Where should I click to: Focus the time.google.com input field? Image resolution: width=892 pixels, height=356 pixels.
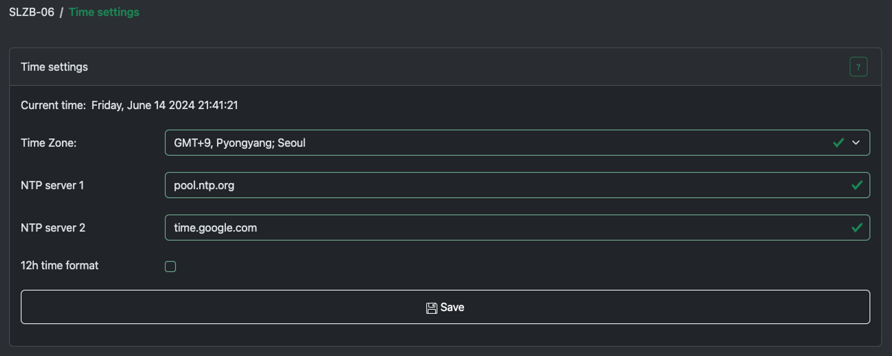coord(517,227)
